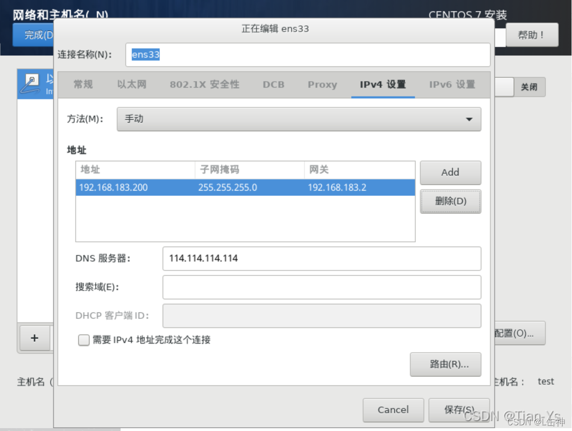Click the plus button to add a device
572x431 pixels.
pyautogui.click(x=34, y=338)
